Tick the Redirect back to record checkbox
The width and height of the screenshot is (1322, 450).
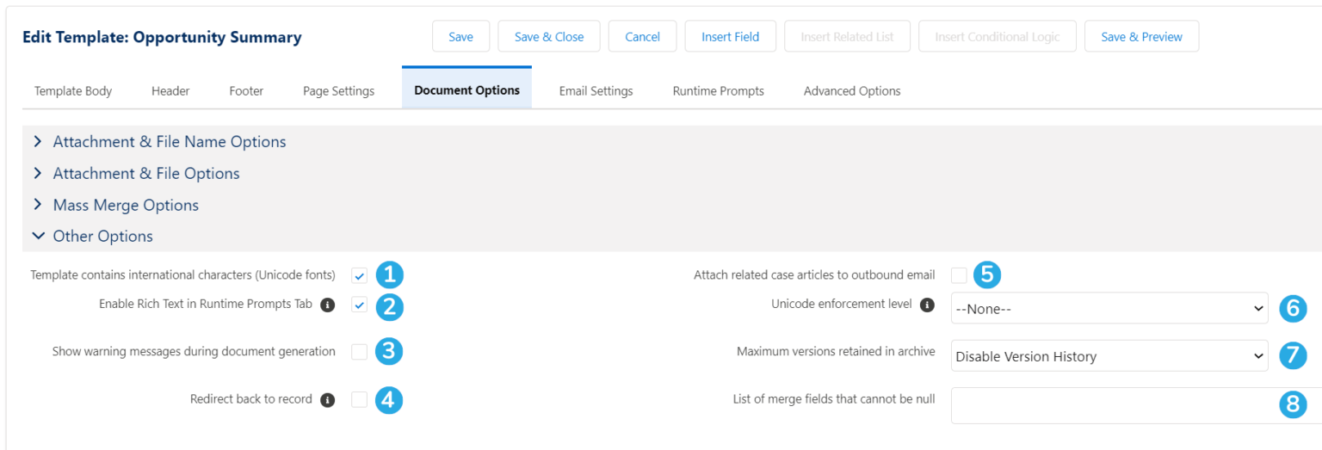(359, 400)
